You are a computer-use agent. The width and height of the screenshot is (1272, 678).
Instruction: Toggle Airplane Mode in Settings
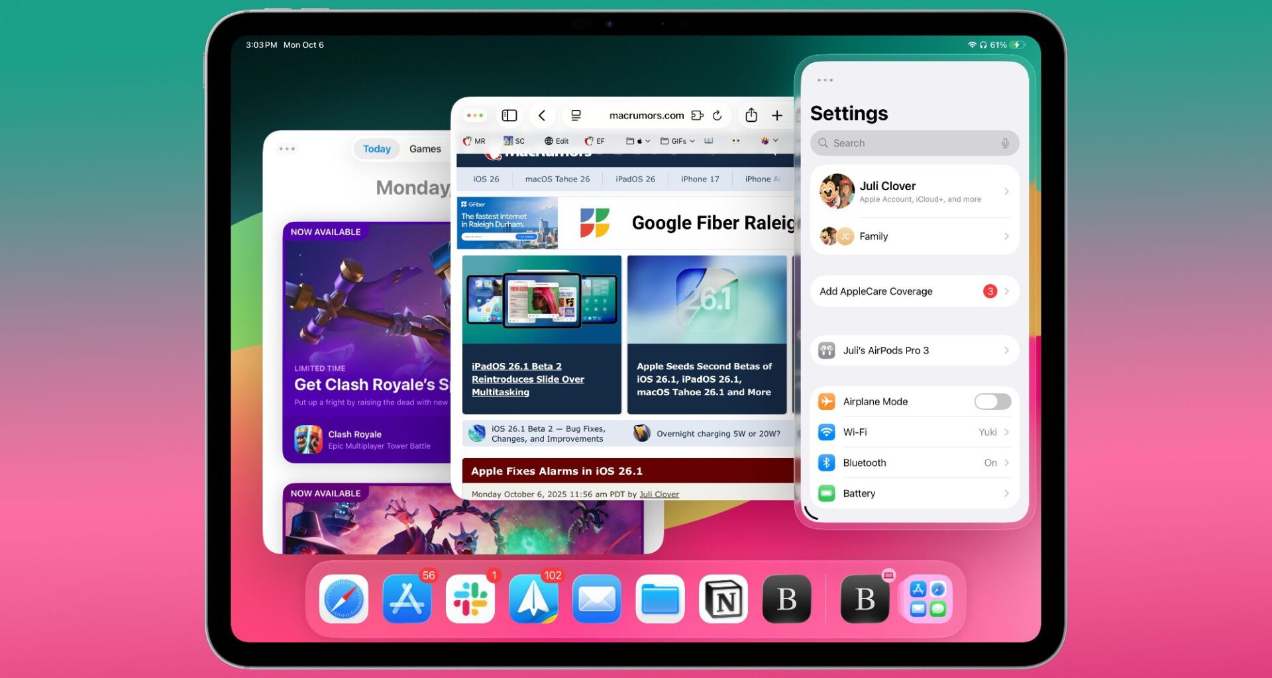992,401
